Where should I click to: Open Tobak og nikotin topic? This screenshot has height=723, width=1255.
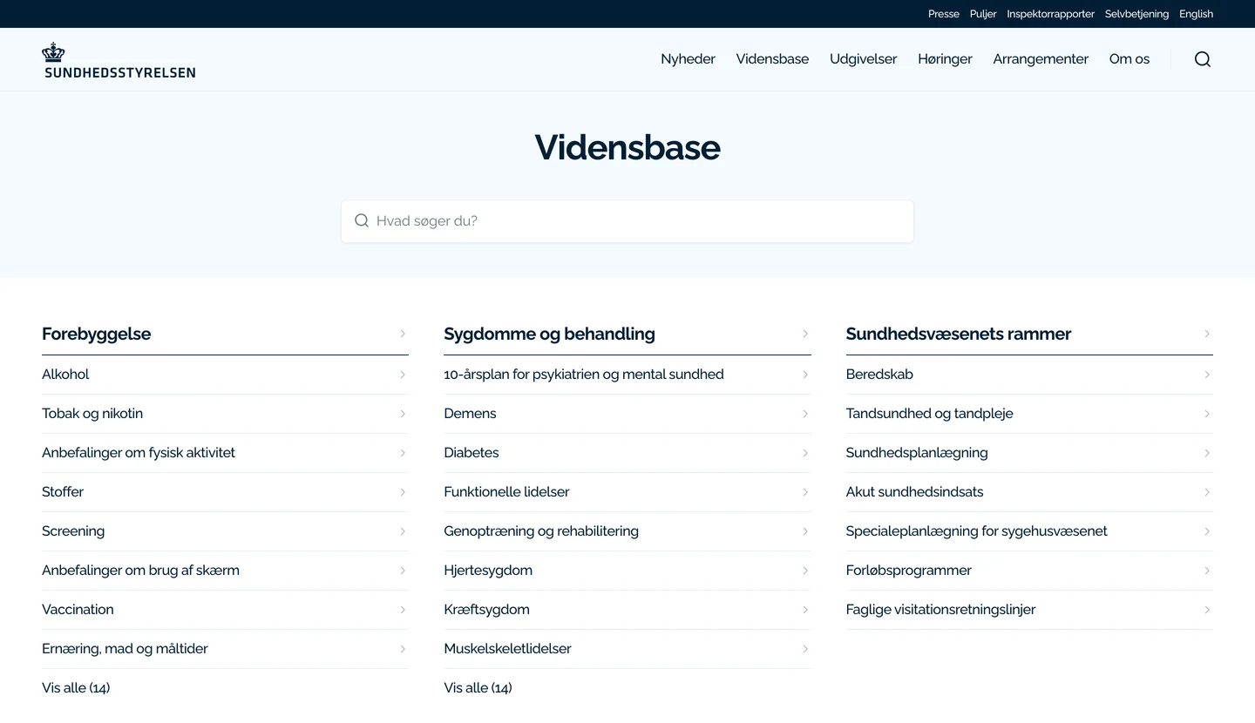pyautogui.click(x=225, y=414)
